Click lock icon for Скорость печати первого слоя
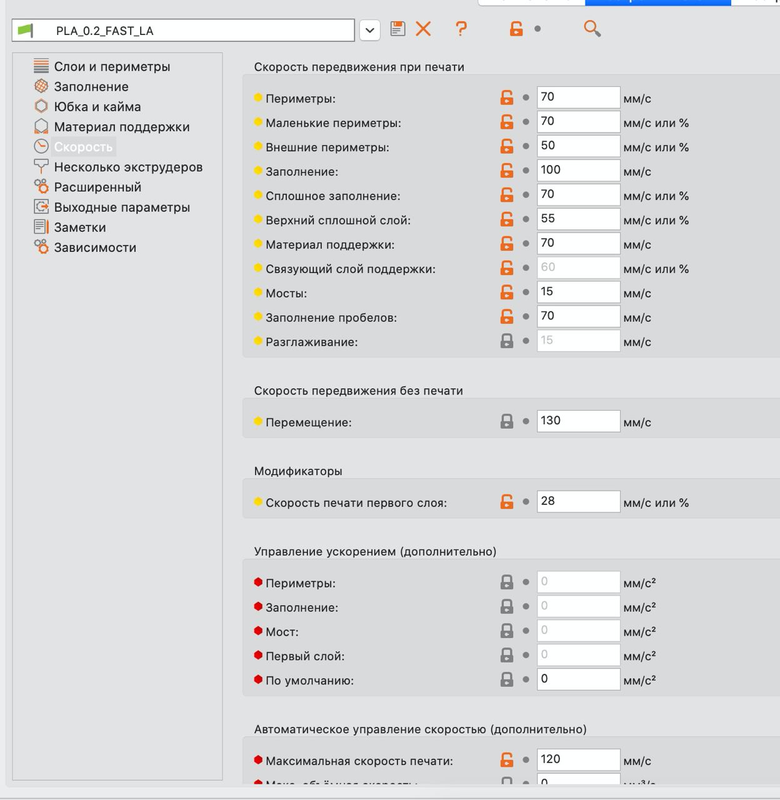Image resolution: width=780 pixels, height=800 pixels. (506, 502)
